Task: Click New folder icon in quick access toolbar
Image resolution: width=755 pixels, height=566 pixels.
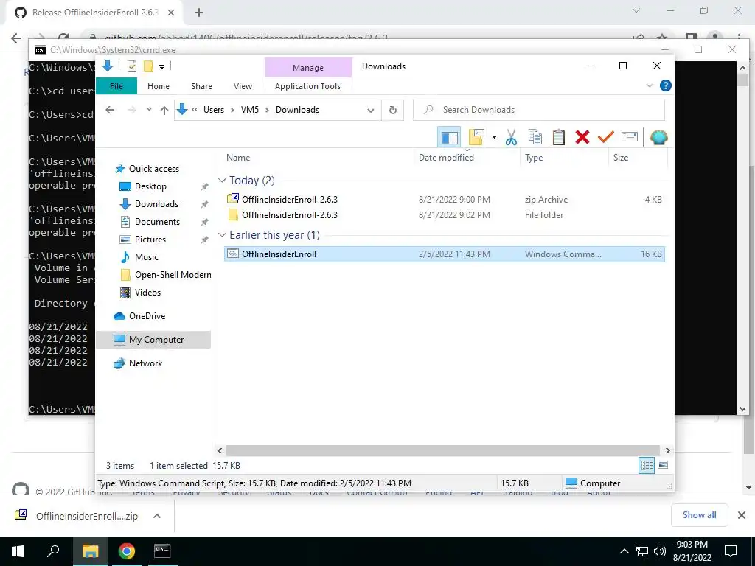Action: coord(148,66)
